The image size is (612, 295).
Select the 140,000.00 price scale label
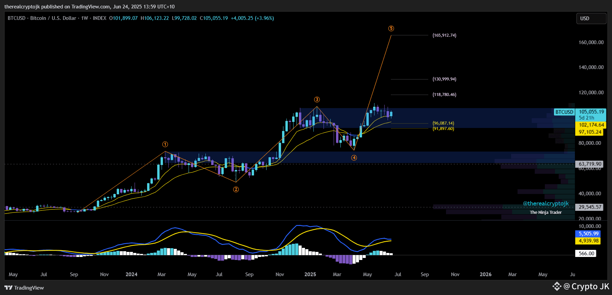(x=591, y=67)
